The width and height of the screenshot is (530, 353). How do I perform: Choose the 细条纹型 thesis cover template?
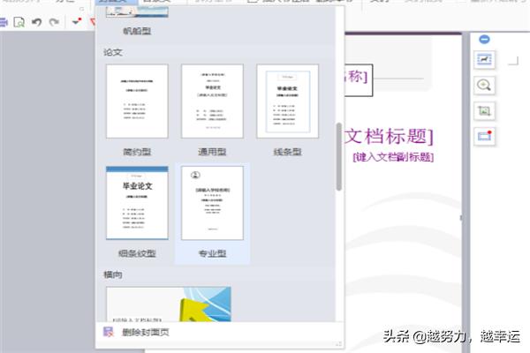[x=136, y=202]
